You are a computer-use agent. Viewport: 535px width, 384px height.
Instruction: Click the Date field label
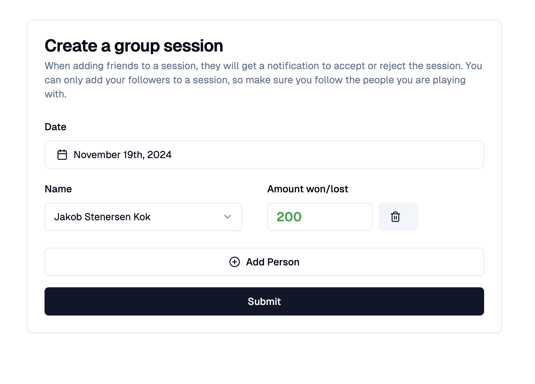click(x=55, y=127)
